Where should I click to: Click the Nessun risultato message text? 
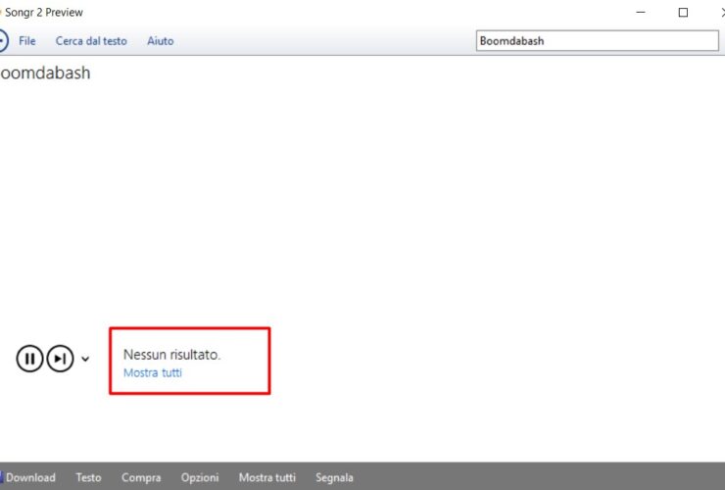pos(171,355)
